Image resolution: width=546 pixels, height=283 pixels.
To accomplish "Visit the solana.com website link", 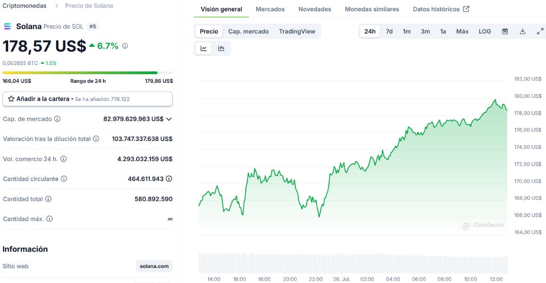I will (154, 266).
